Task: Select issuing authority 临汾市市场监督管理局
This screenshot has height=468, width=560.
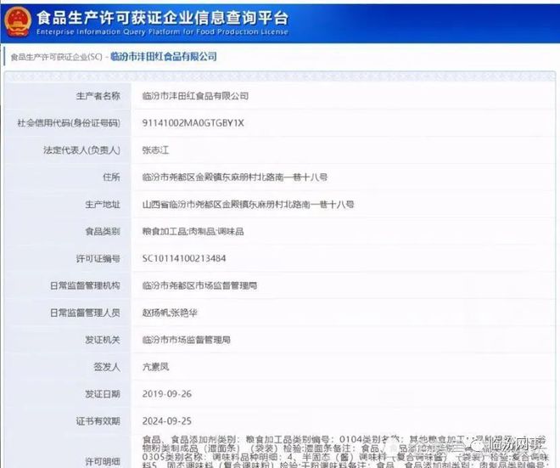Action: [x=187, y=340]
